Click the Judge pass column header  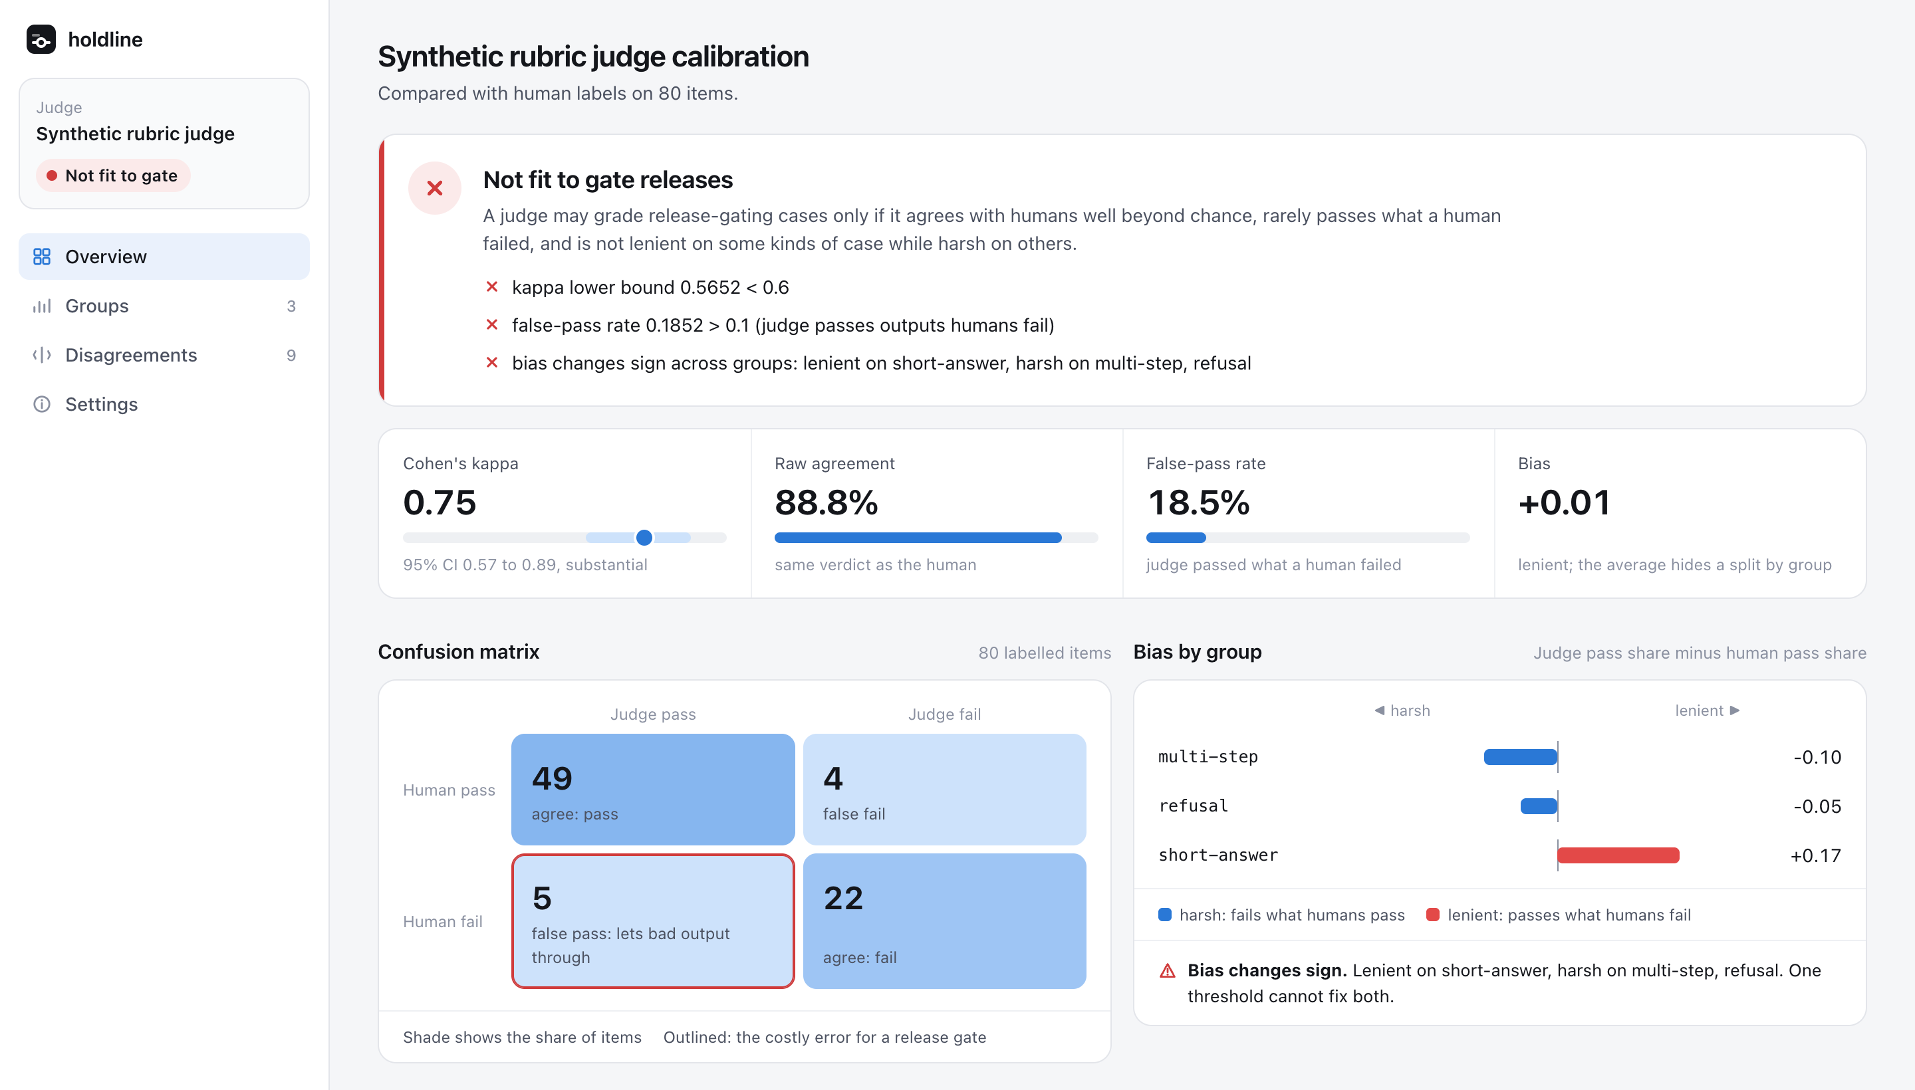653,714
